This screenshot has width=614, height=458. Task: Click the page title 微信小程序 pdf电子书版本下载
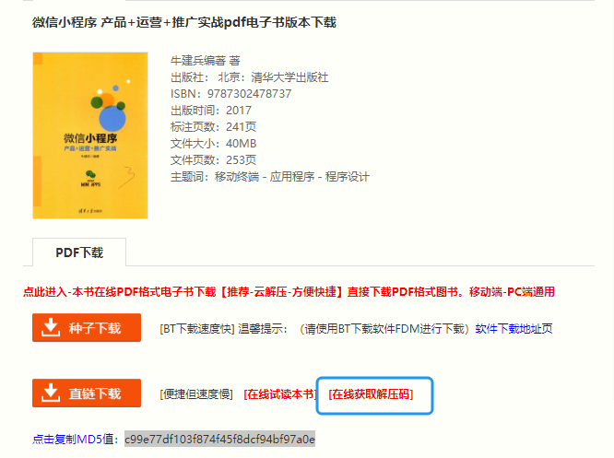coord(184,22)
